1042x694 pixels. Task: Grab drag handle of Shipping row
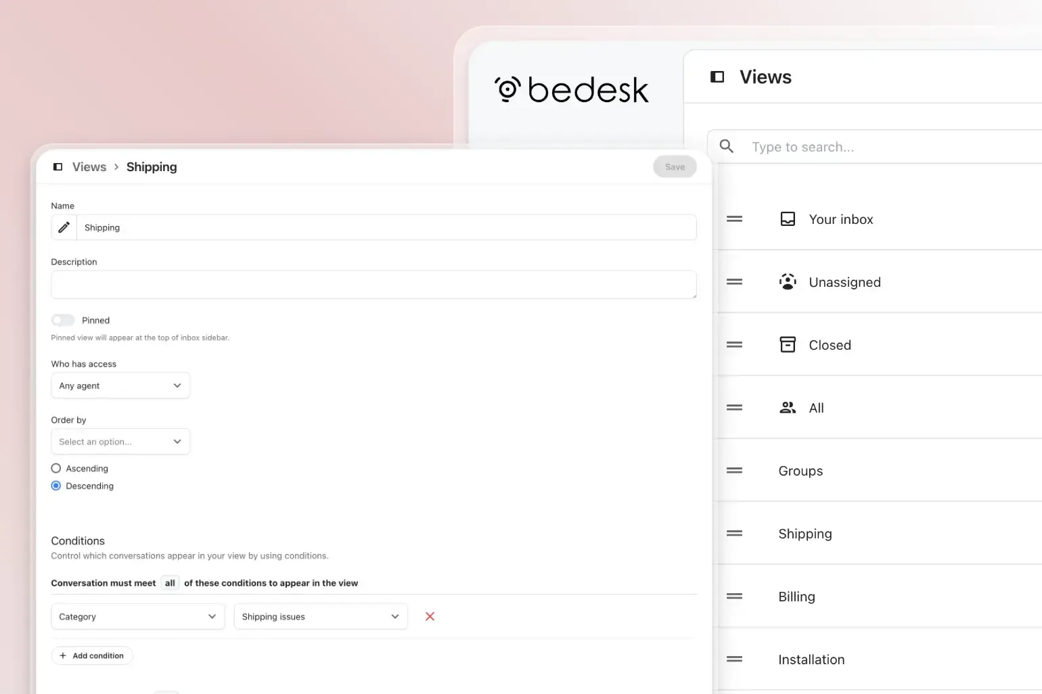point(735,534)
